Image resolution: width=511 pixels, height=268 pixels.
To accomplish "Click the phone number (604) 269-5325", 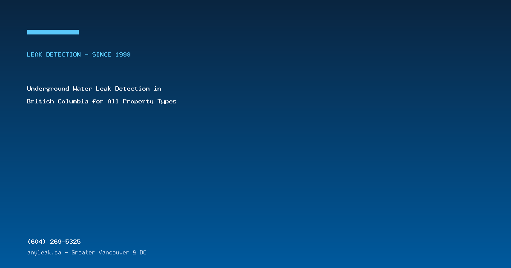I will [54, 242].
